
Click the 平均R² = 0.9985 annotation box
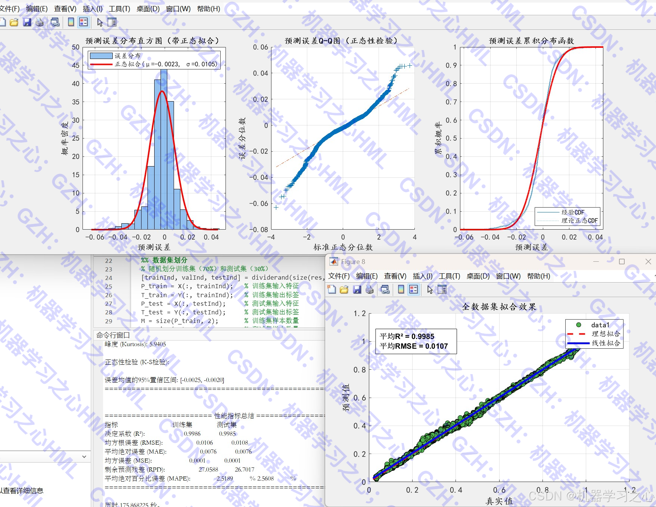coord(416,341)
